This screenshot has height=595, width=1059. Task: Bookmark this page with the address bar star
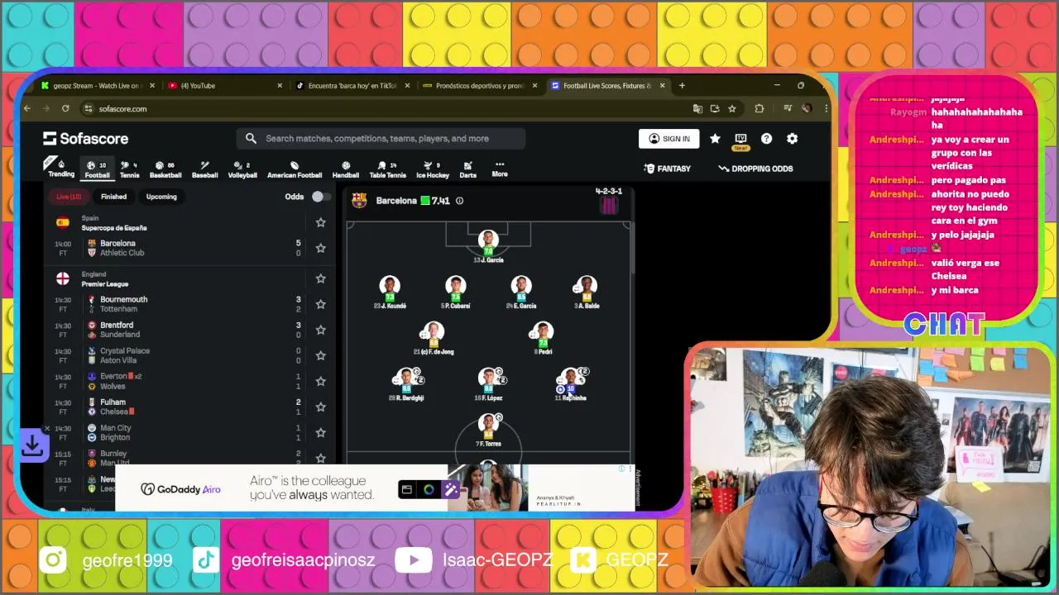click(x=732, y=108)
